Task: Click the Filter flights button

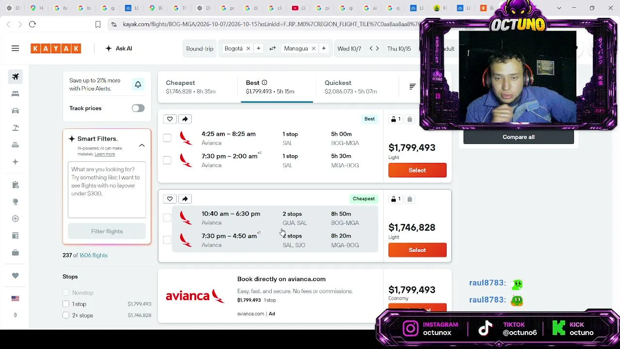Action: click(x=107, y=231)
